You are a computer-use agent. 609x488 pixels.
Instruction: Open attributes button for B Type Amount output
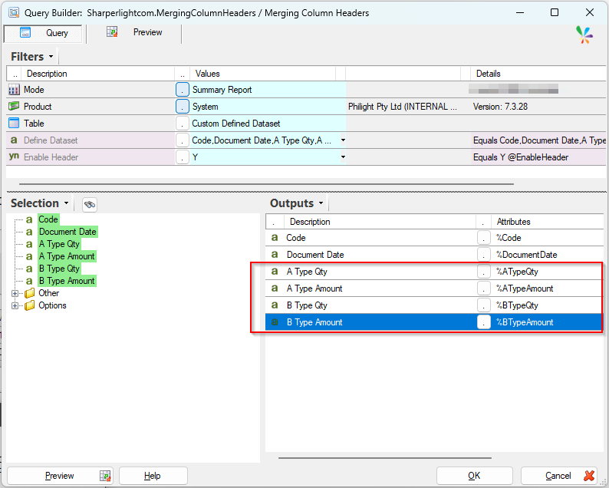(x=483, y=322)
